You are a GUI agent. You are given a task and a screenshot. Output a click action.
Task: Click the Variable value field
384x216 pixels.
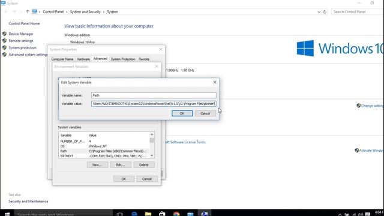click(x=154, y=104)
